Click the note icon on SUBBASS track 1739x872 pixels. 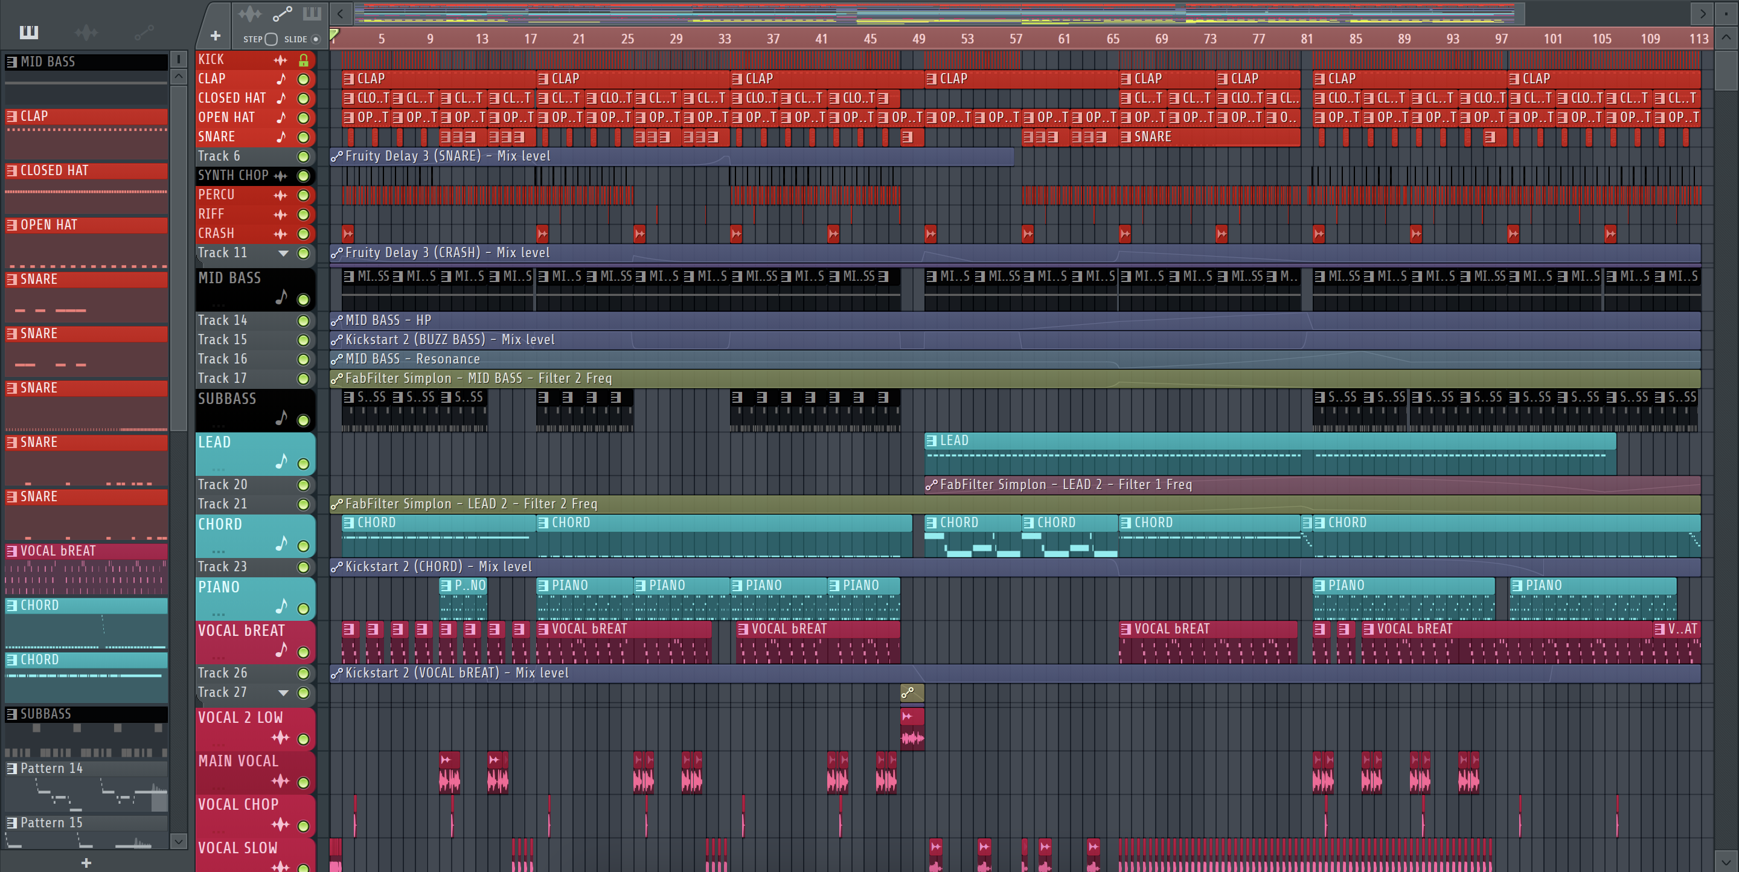pyautogui.click(x=281, y=418)
